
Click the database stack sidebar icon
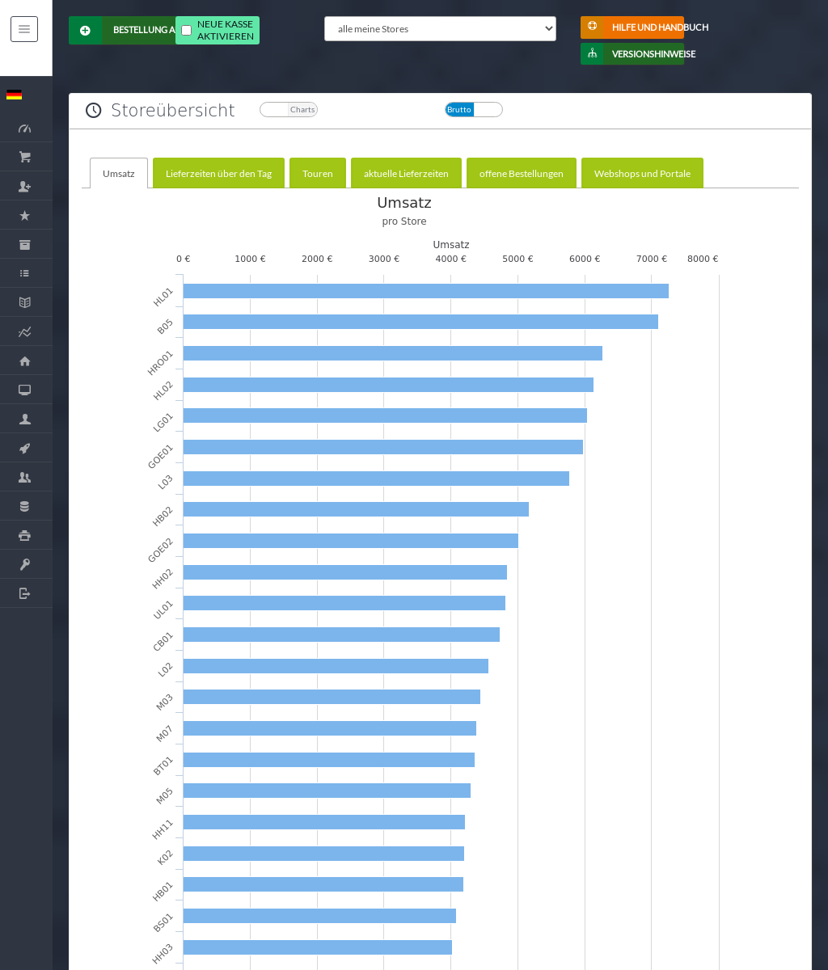click(x=25, y=506)
